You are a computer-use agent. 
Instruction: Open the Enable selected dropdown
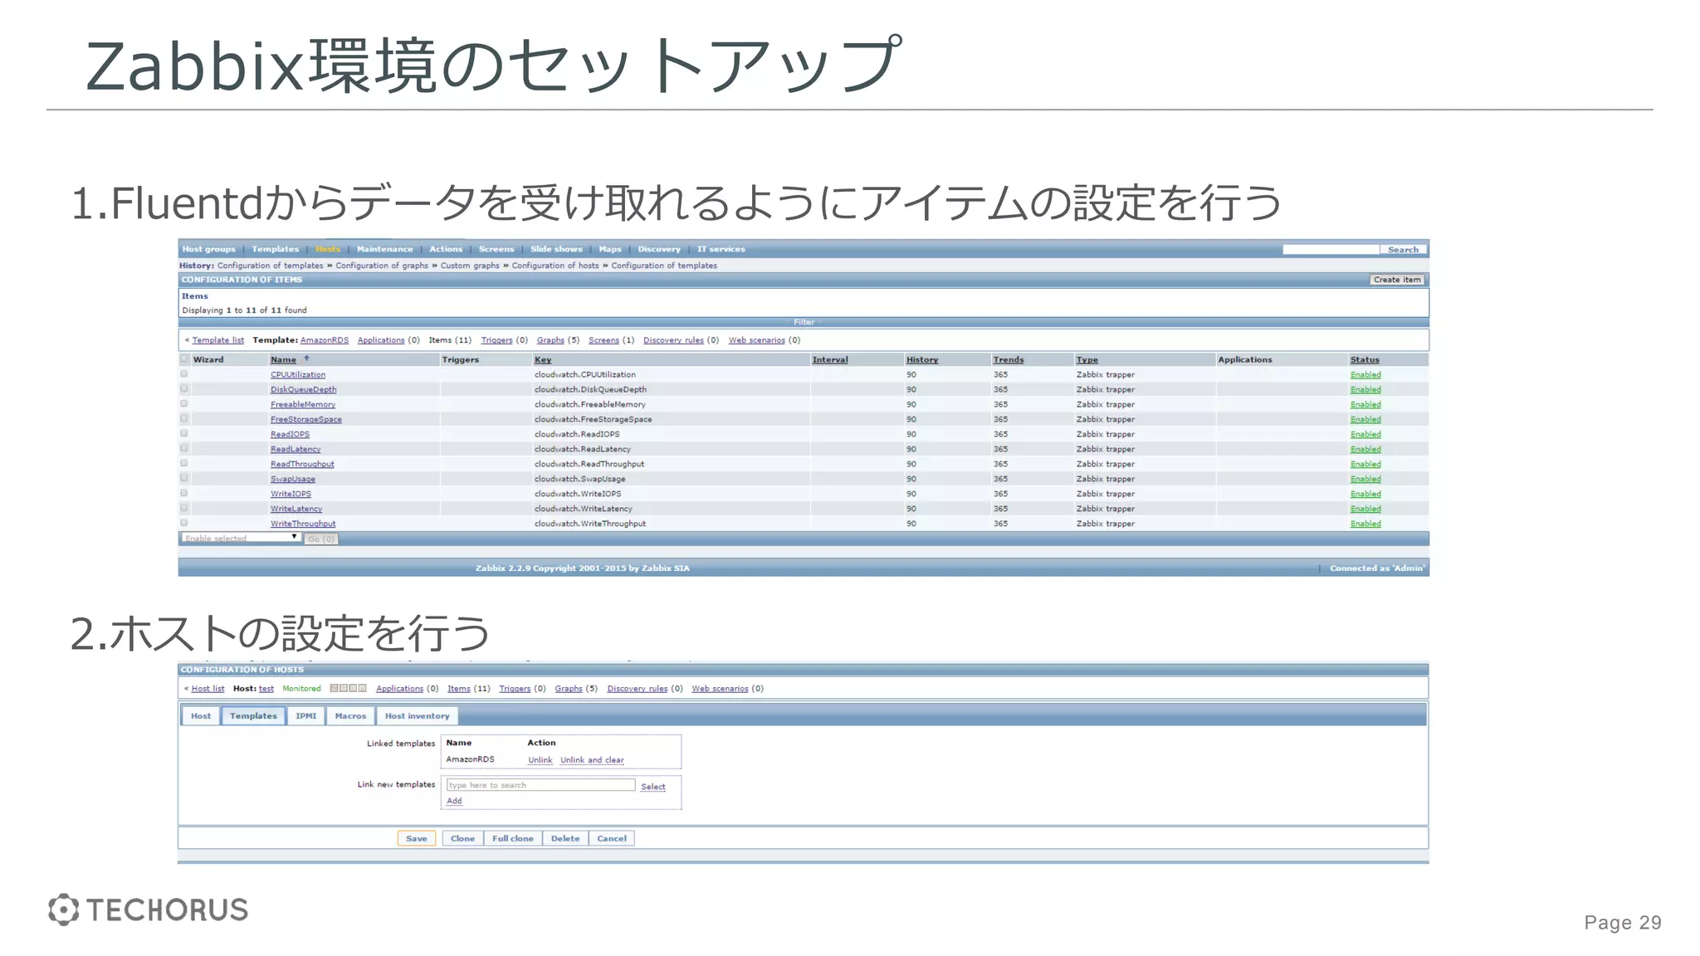coord(241,539)
